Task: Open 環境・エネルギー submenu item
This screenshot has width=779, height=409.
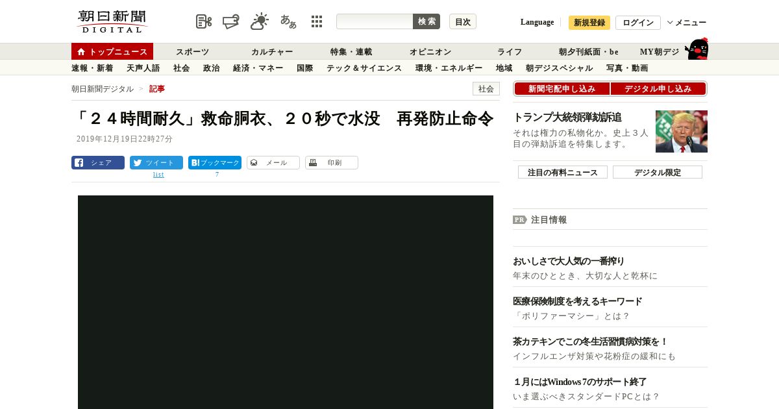Action: coord(449,68)
